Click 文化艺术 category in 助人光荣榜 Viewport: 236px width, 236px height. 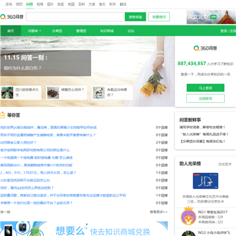coord(225,165)
